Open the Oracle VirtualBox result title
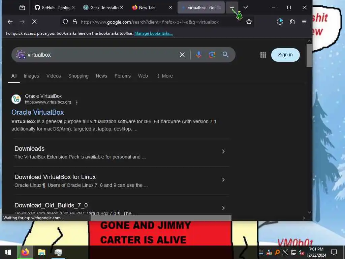This screenshot has width=345, height=259. click(38, 112)
